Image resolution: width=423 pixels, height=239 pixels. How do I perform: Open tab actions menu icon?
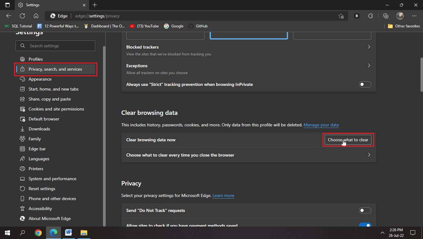(7, 5)
